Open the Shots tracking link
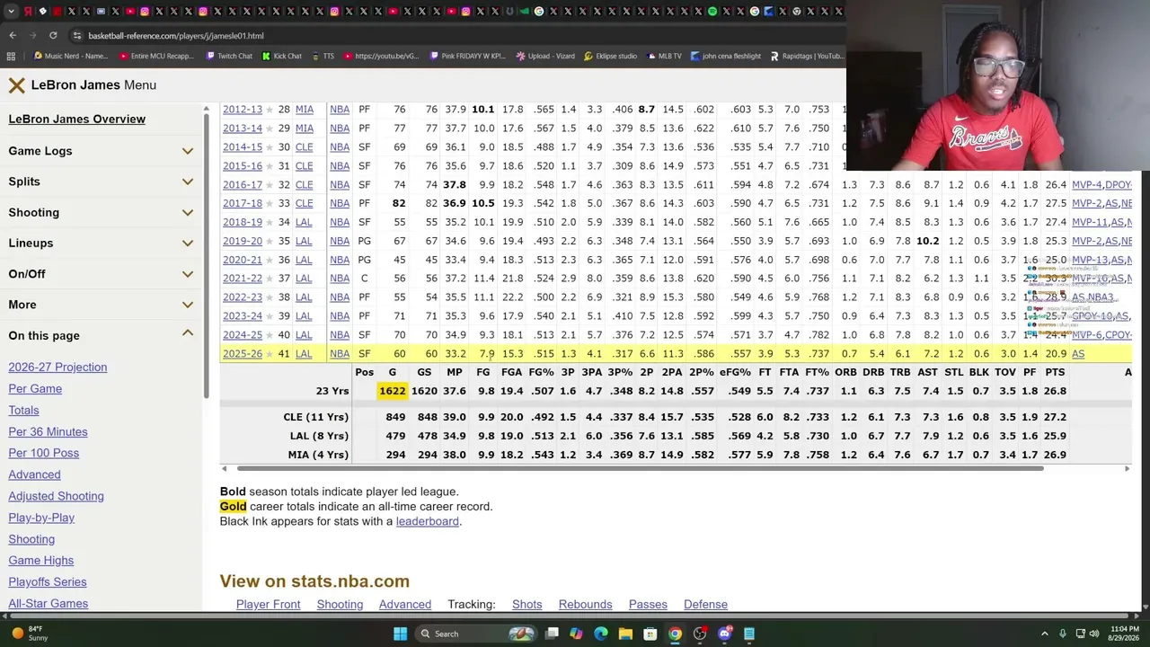The height and width of the screenshot is (647, 1150). [x=526, y=605]
